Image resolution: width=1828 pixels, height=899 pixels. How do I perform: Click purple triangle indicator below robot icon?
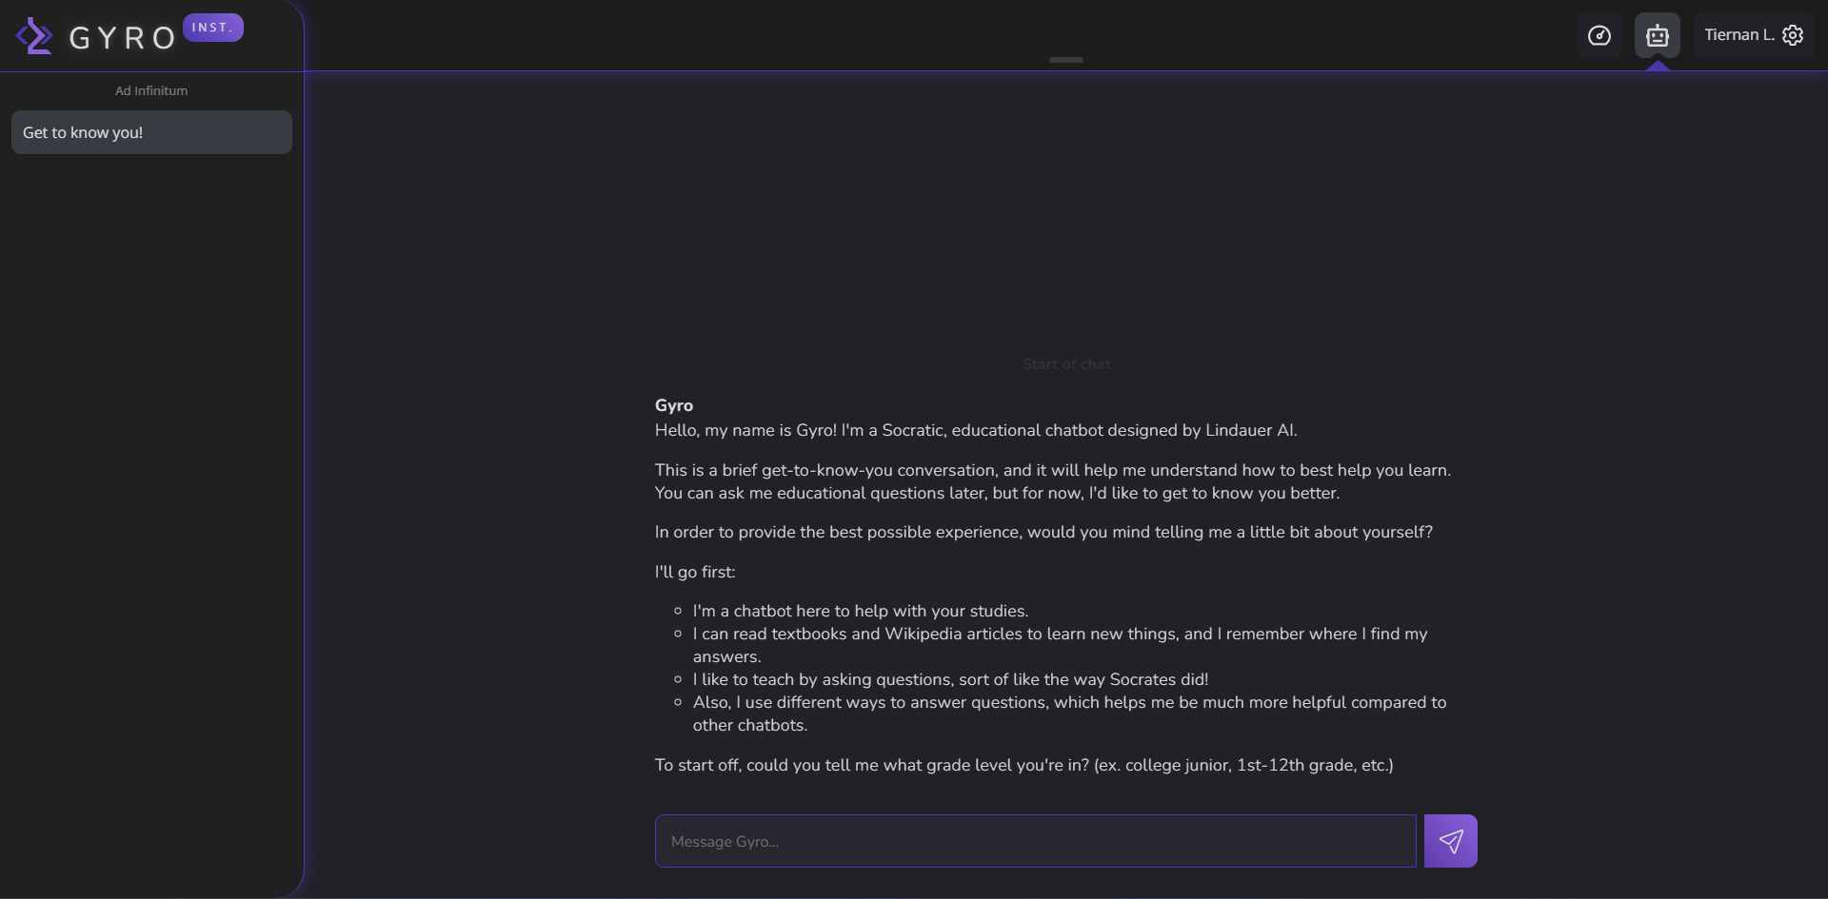[1658, 66]
